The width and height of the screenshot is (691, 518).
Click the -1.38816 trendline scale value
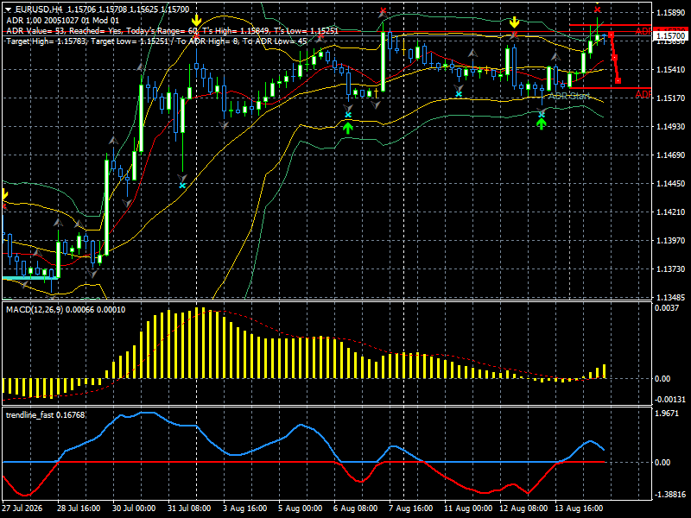click(670, 494)
